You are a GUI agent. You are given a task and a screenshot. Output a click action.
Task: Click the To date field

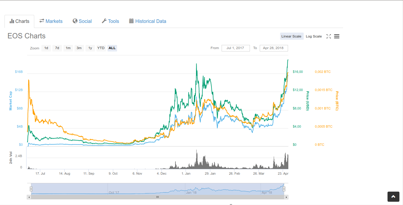point(274,48)
